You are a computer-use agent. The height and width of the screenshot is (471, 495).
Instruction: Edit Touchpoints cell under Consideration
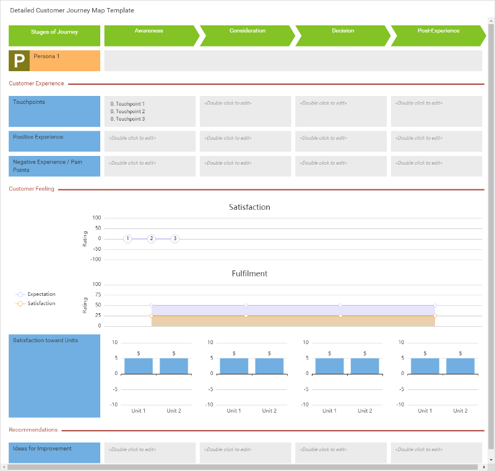click(245, 111)
